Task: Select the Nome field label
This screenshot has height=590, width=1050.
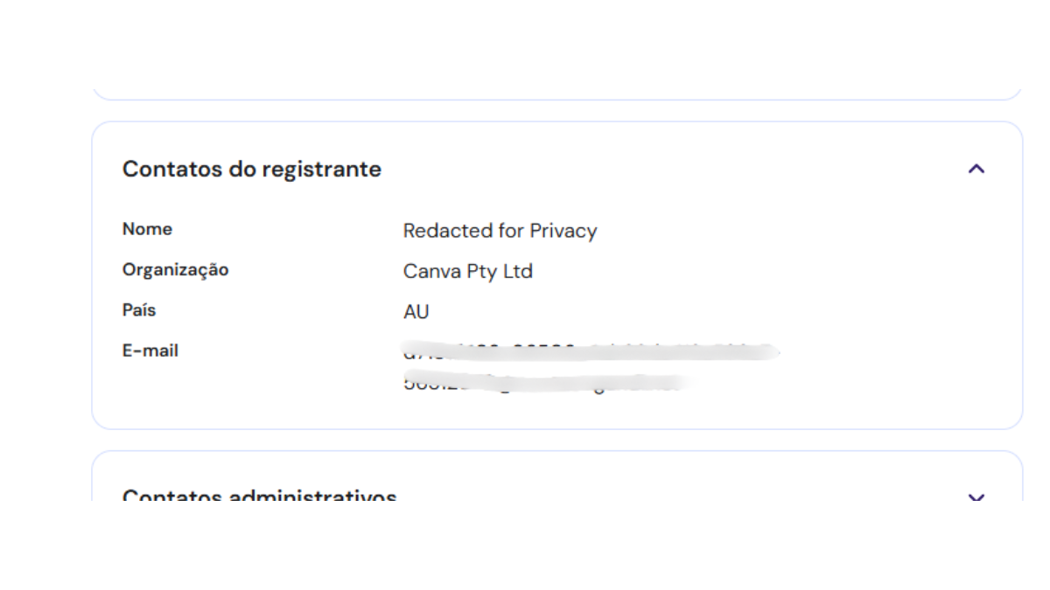Action: coord(147,229)
